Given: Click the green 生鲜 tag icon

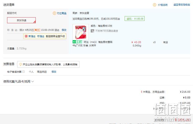Looking at the screenshot, I should pyautogui.click(x=77, y=42).
